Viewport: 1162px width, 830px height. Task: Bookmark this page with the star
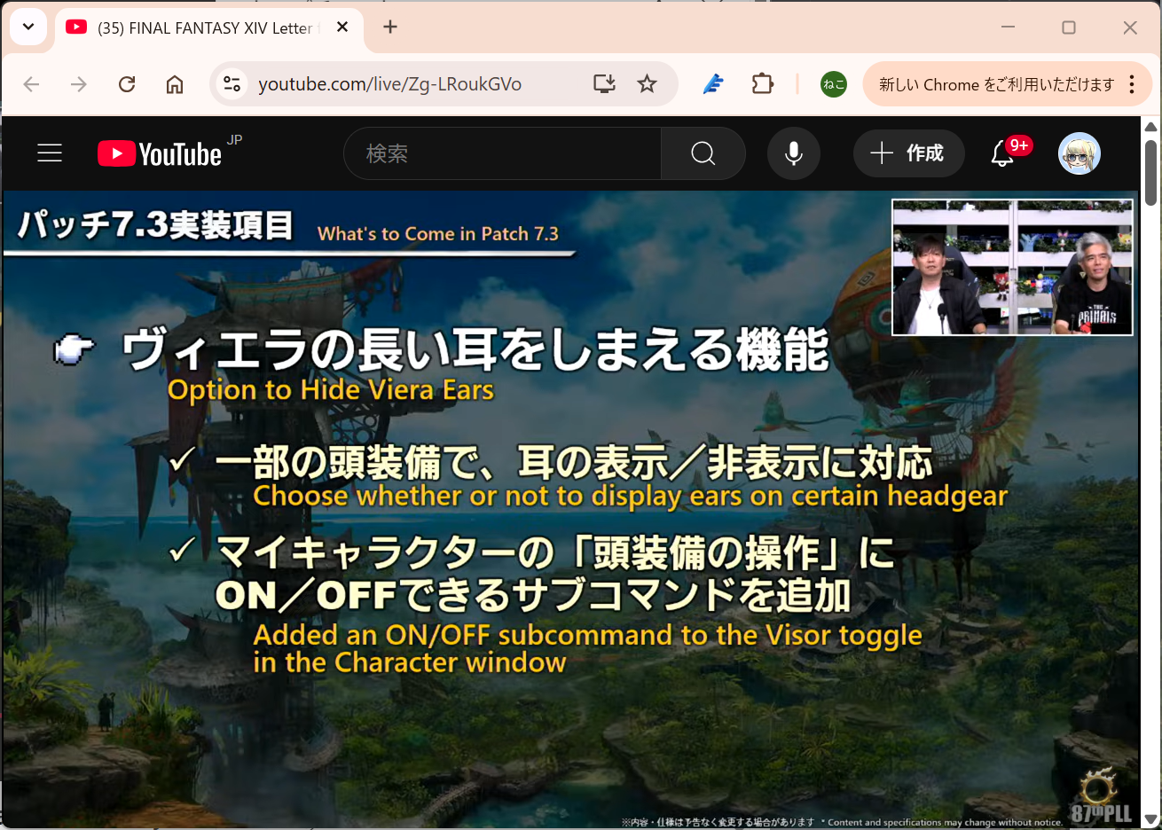click(648, 84)
